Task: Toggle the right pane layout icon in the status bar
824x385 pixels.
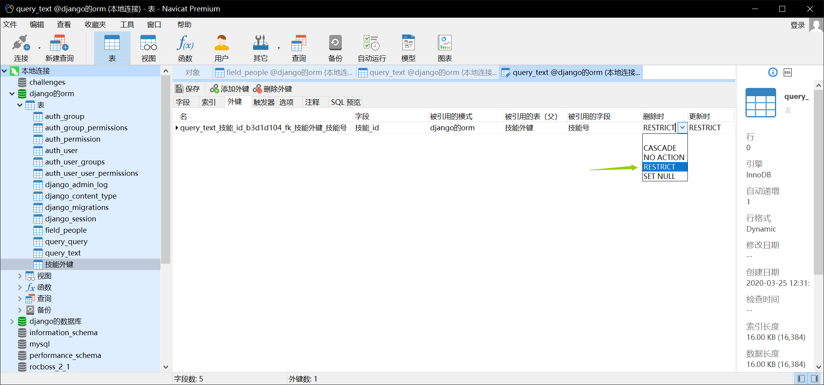Action: coord(815,379)
